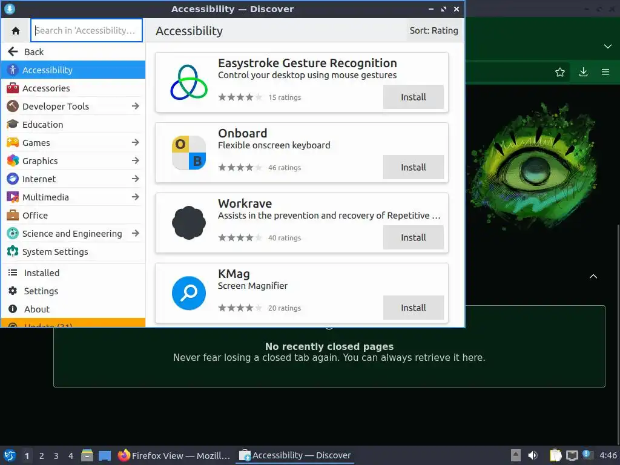620x465 pixels.
Task: Click '20 ratings' under KMag
Action: (x=285, y=308)
